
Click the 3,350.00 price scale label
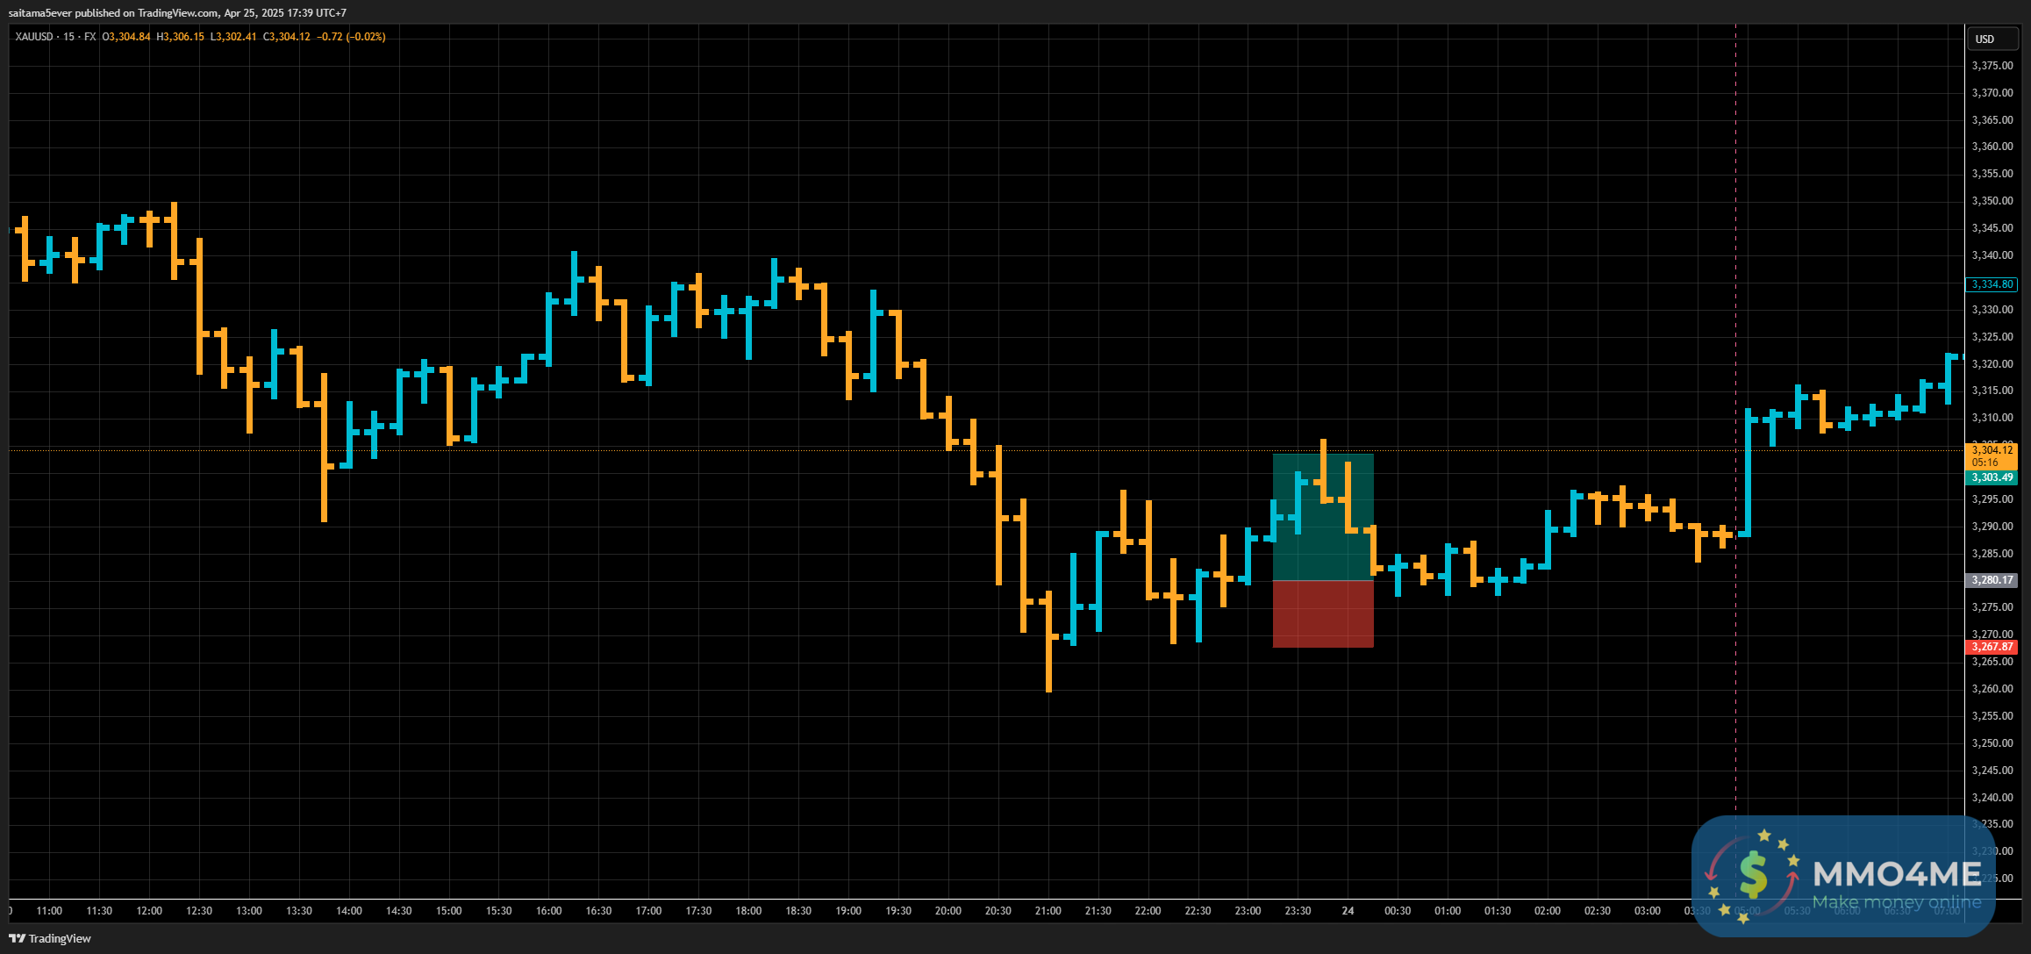[1992, 201]
